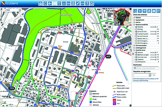Click the camera snapshot icon
Image resolution: width=162 pixels, height=107 pixels.
[x=154, y=11]
